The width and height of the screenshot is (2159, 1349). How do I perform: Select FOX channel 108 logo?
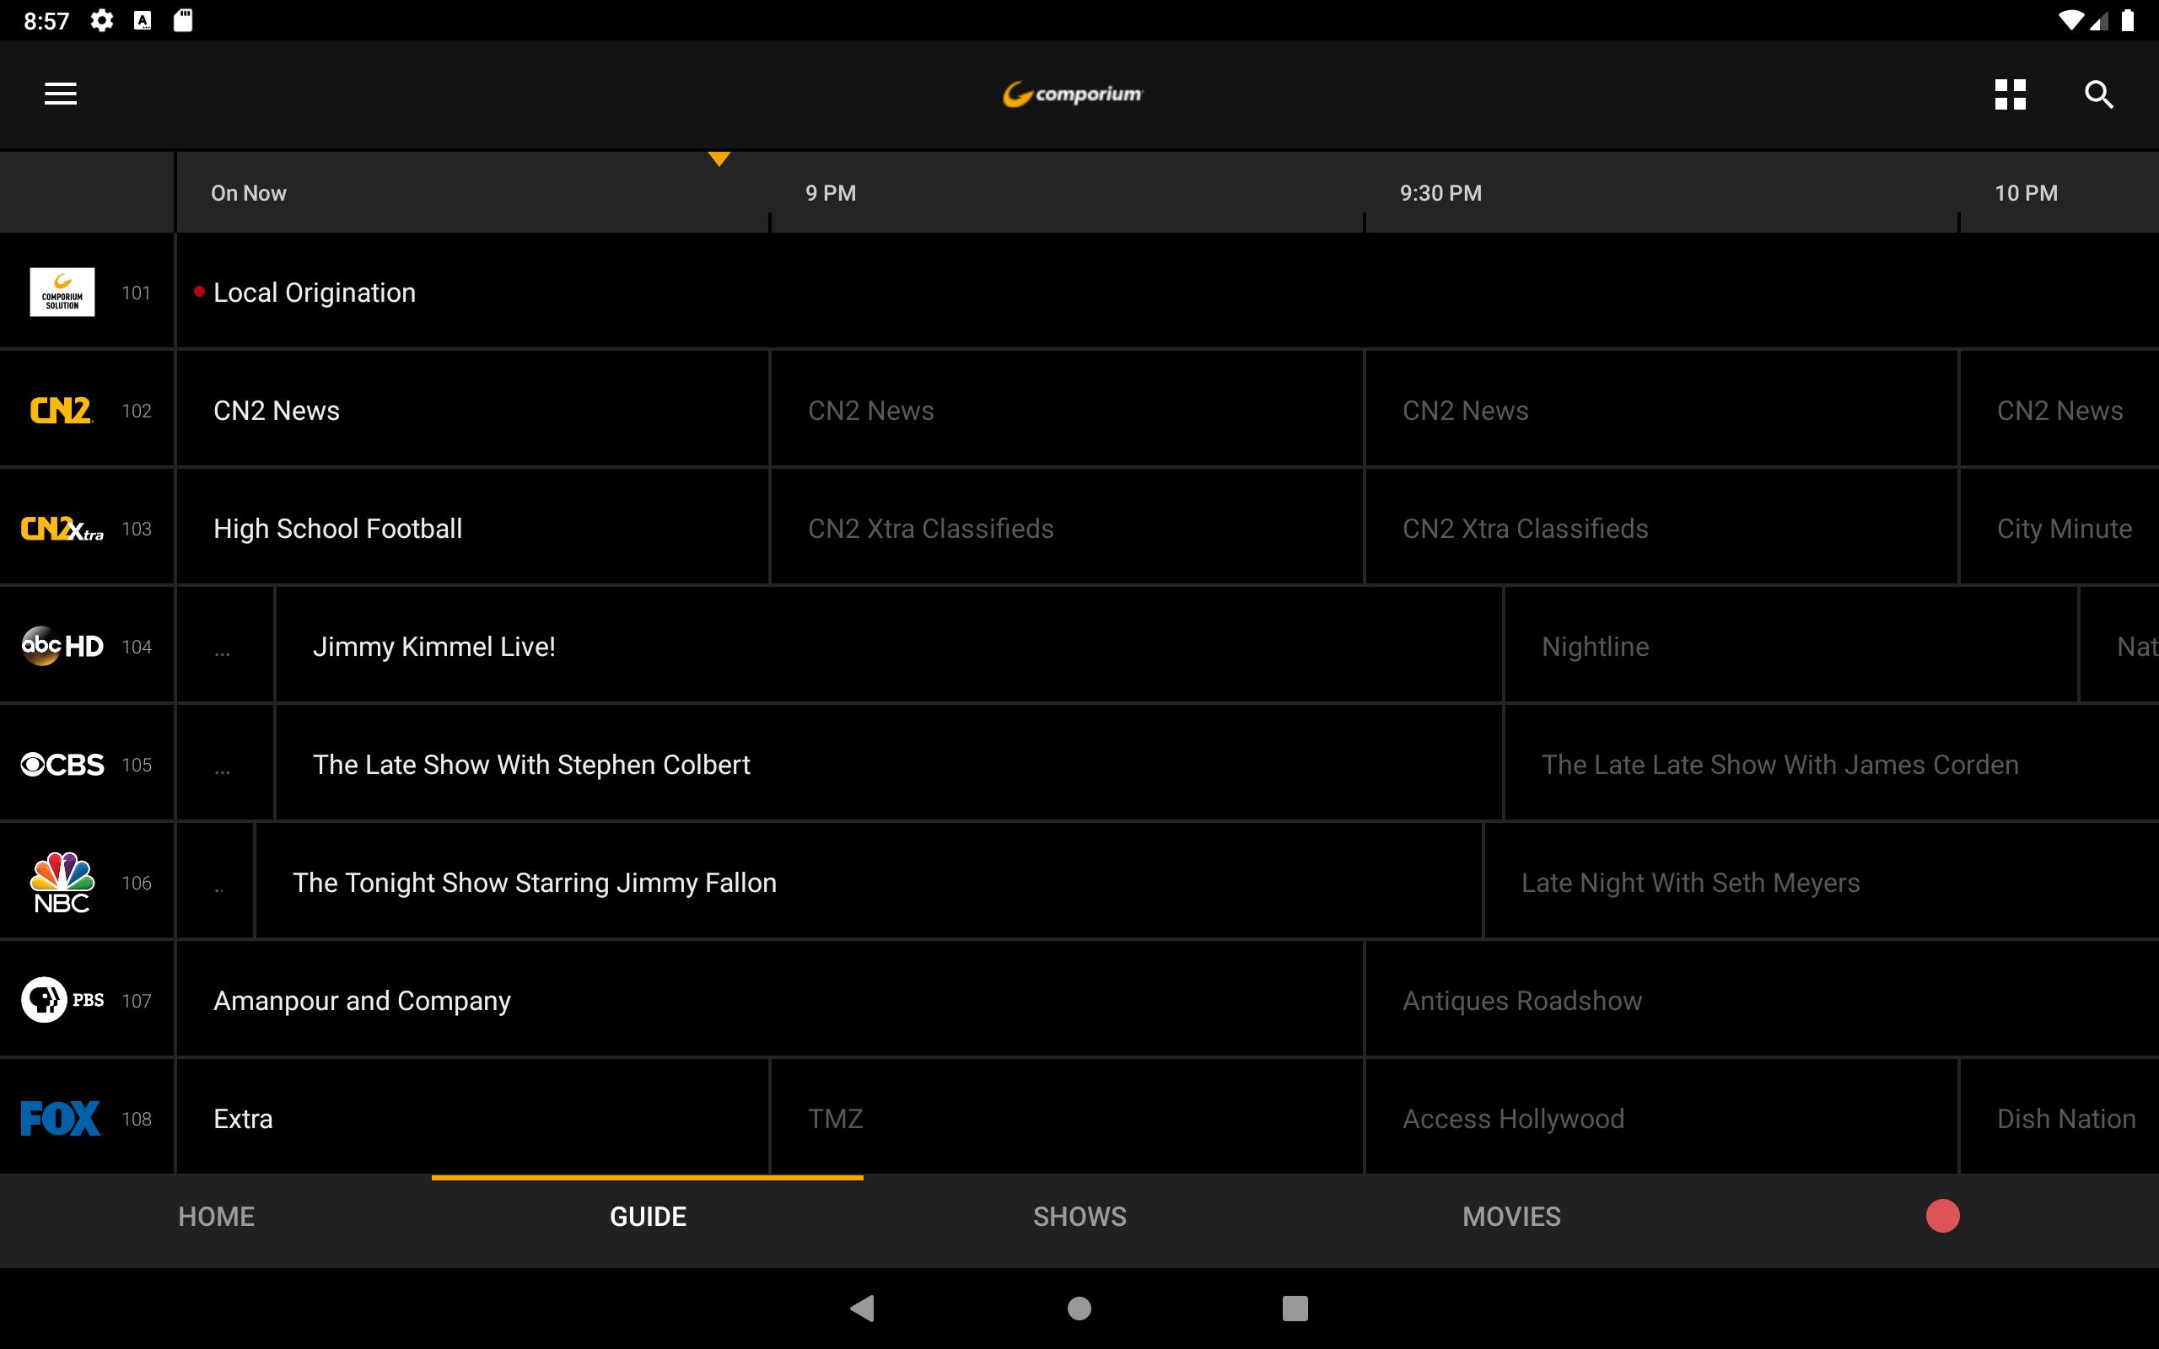pos(61,1119)
